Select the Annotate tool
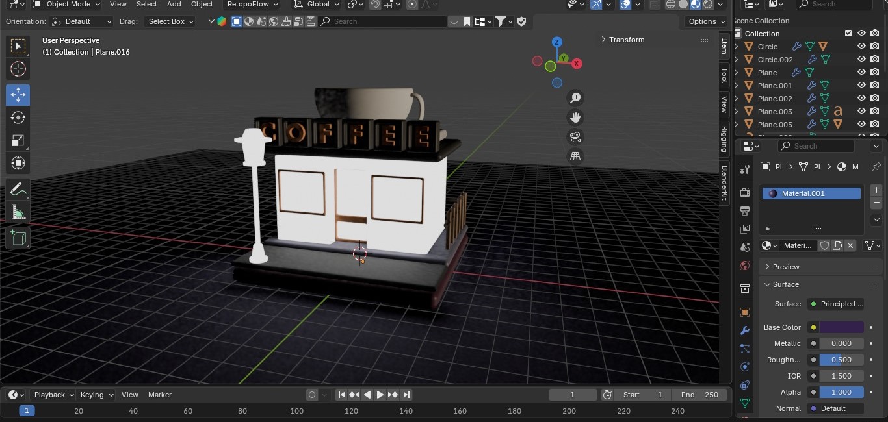 pyautogui.click(x=18, y=190)
